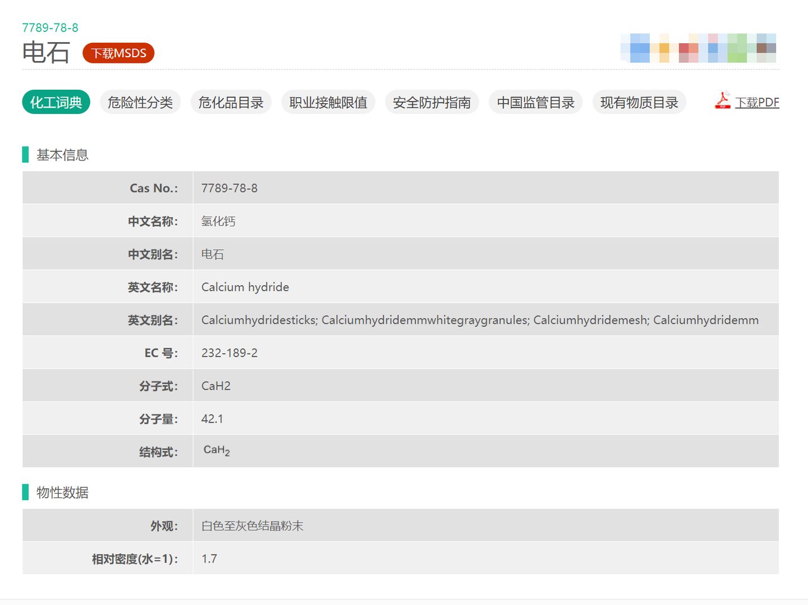Click the EC 号: row label
This screenshot has height=605, width=808.
coord(161,353)
